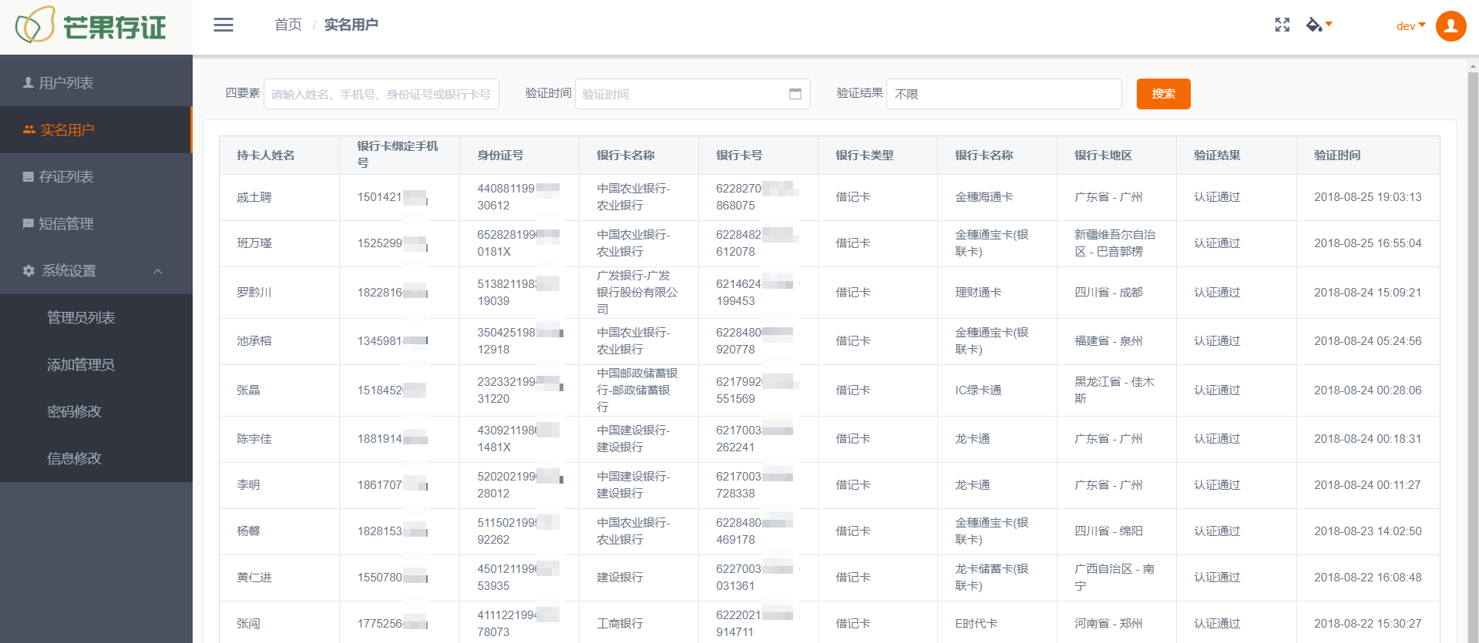Open 短信管理 from sidebar
This screenshot has height=643, width=1479.
tap(66, 224)
